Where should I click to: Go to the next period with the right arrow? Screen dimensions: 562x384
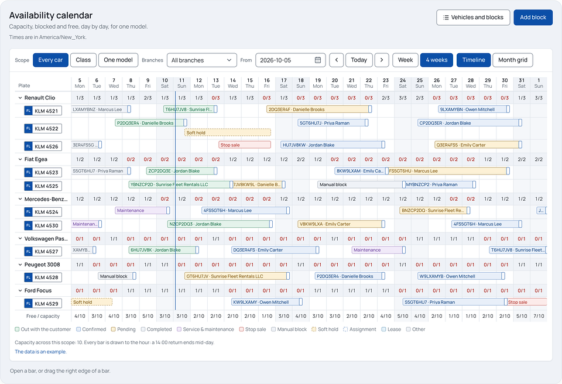382,60
